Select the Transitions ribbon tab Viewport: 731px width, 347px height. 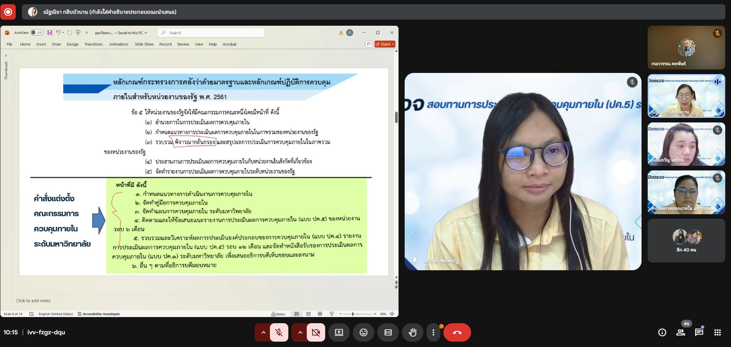pyautogui.click(x=94, y=44)
